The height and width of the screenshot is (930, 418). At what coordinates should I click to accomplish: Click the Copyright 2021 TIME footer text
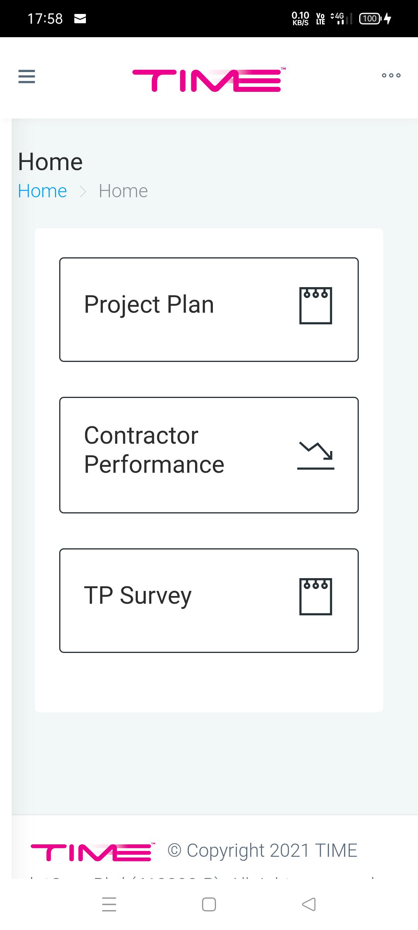pyautogui.click(x=262, y=851)
